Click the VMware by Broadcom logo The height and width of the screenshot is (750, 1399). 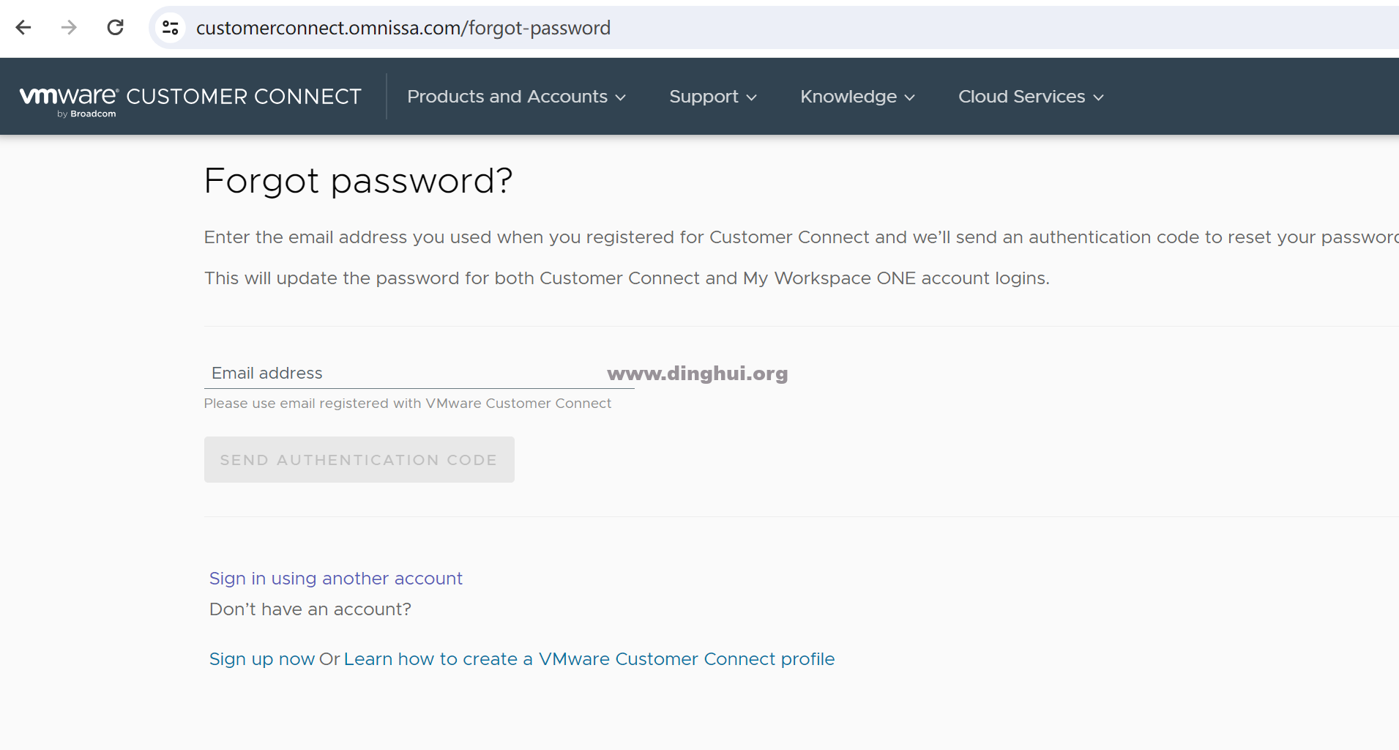[69, 100]
